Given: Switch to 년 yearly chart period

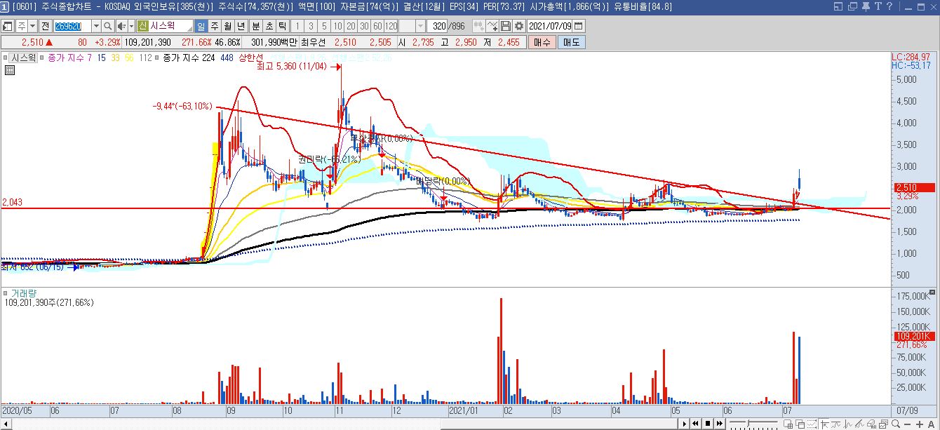Looking at the screenshot, I should pyautogui.click(x=241, y=26).
